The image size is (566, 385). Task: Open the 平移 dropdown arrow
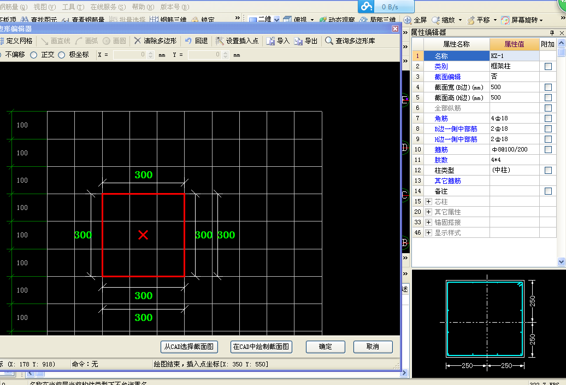tap(495, 20)
